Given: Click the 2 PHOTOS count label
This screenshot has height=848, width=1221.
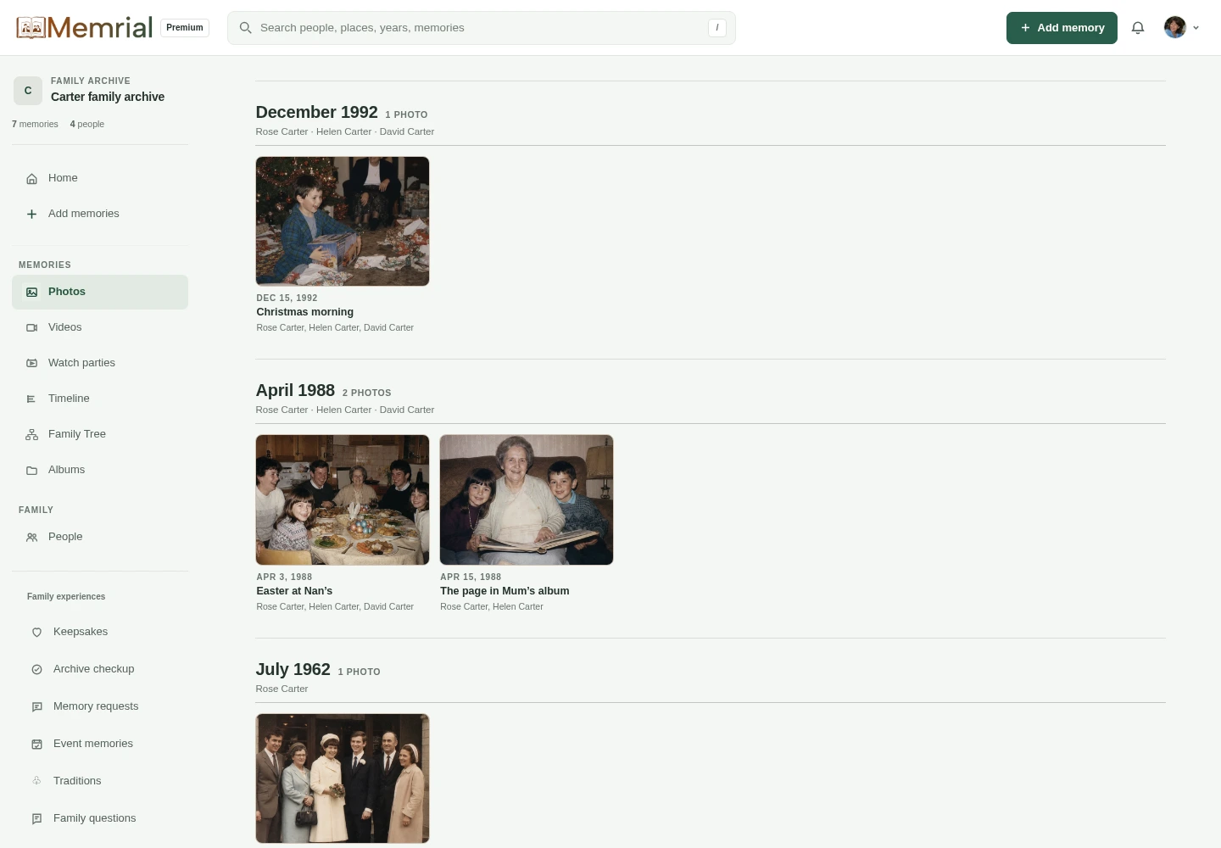Looking at the screenshot, I should (x=367, y=393).
